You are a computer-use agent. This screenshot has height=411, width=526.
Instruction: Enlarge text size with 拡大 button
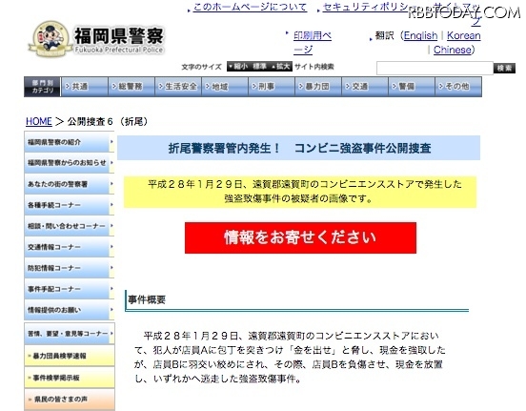pyautogui.click(x=281, y=67)
